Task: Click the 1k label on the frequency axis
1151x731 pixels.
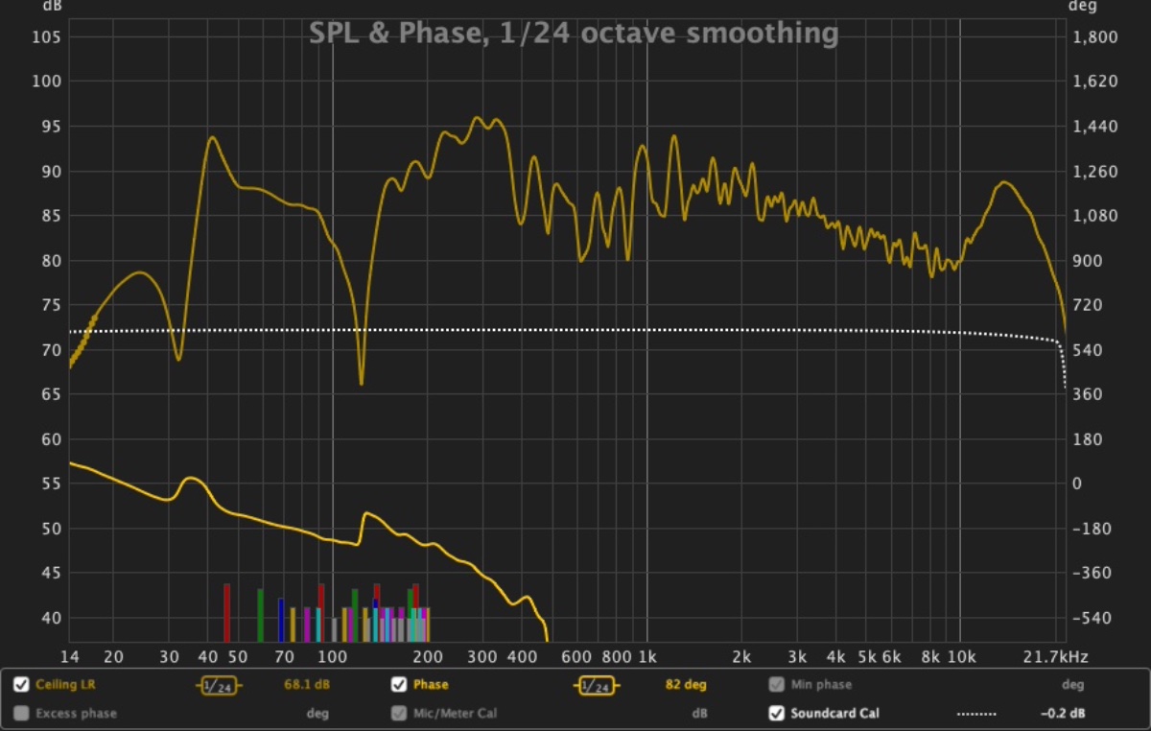Action: click(x=646, y=657)
